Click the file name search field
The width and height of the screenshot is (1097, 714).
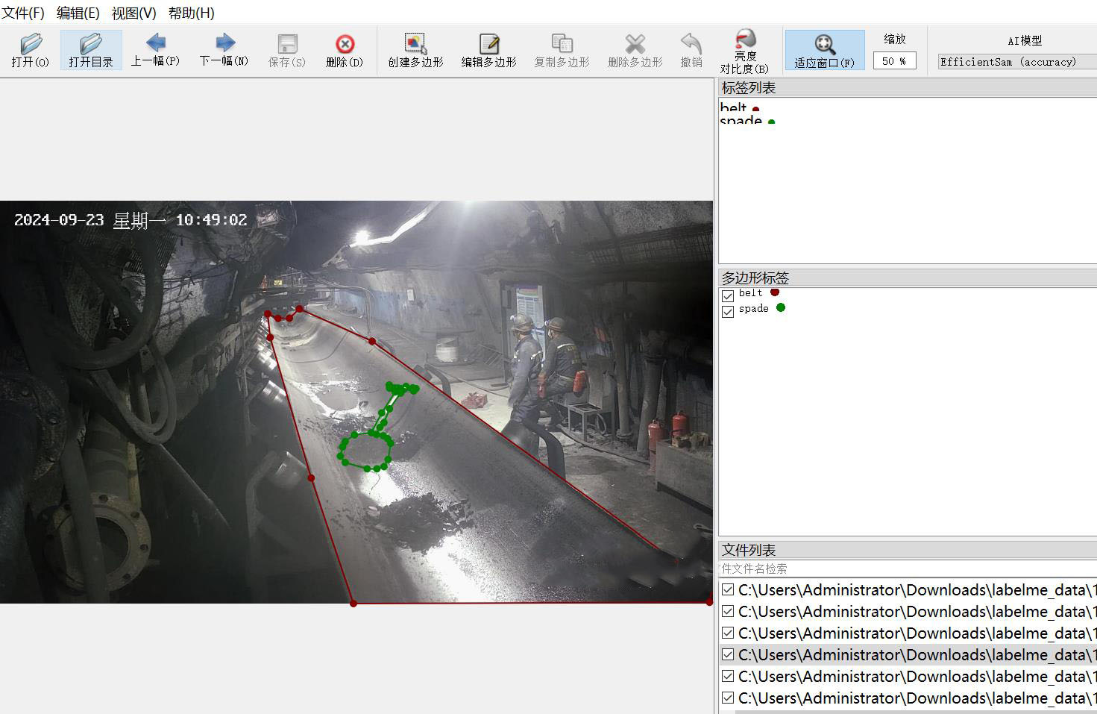[x=906, y=569]
